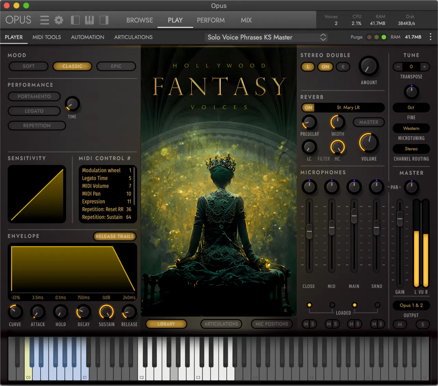The height and width of the screenshot is (386, 438).
Task: Enable the Soft mood
Action: tap(28, 66)
